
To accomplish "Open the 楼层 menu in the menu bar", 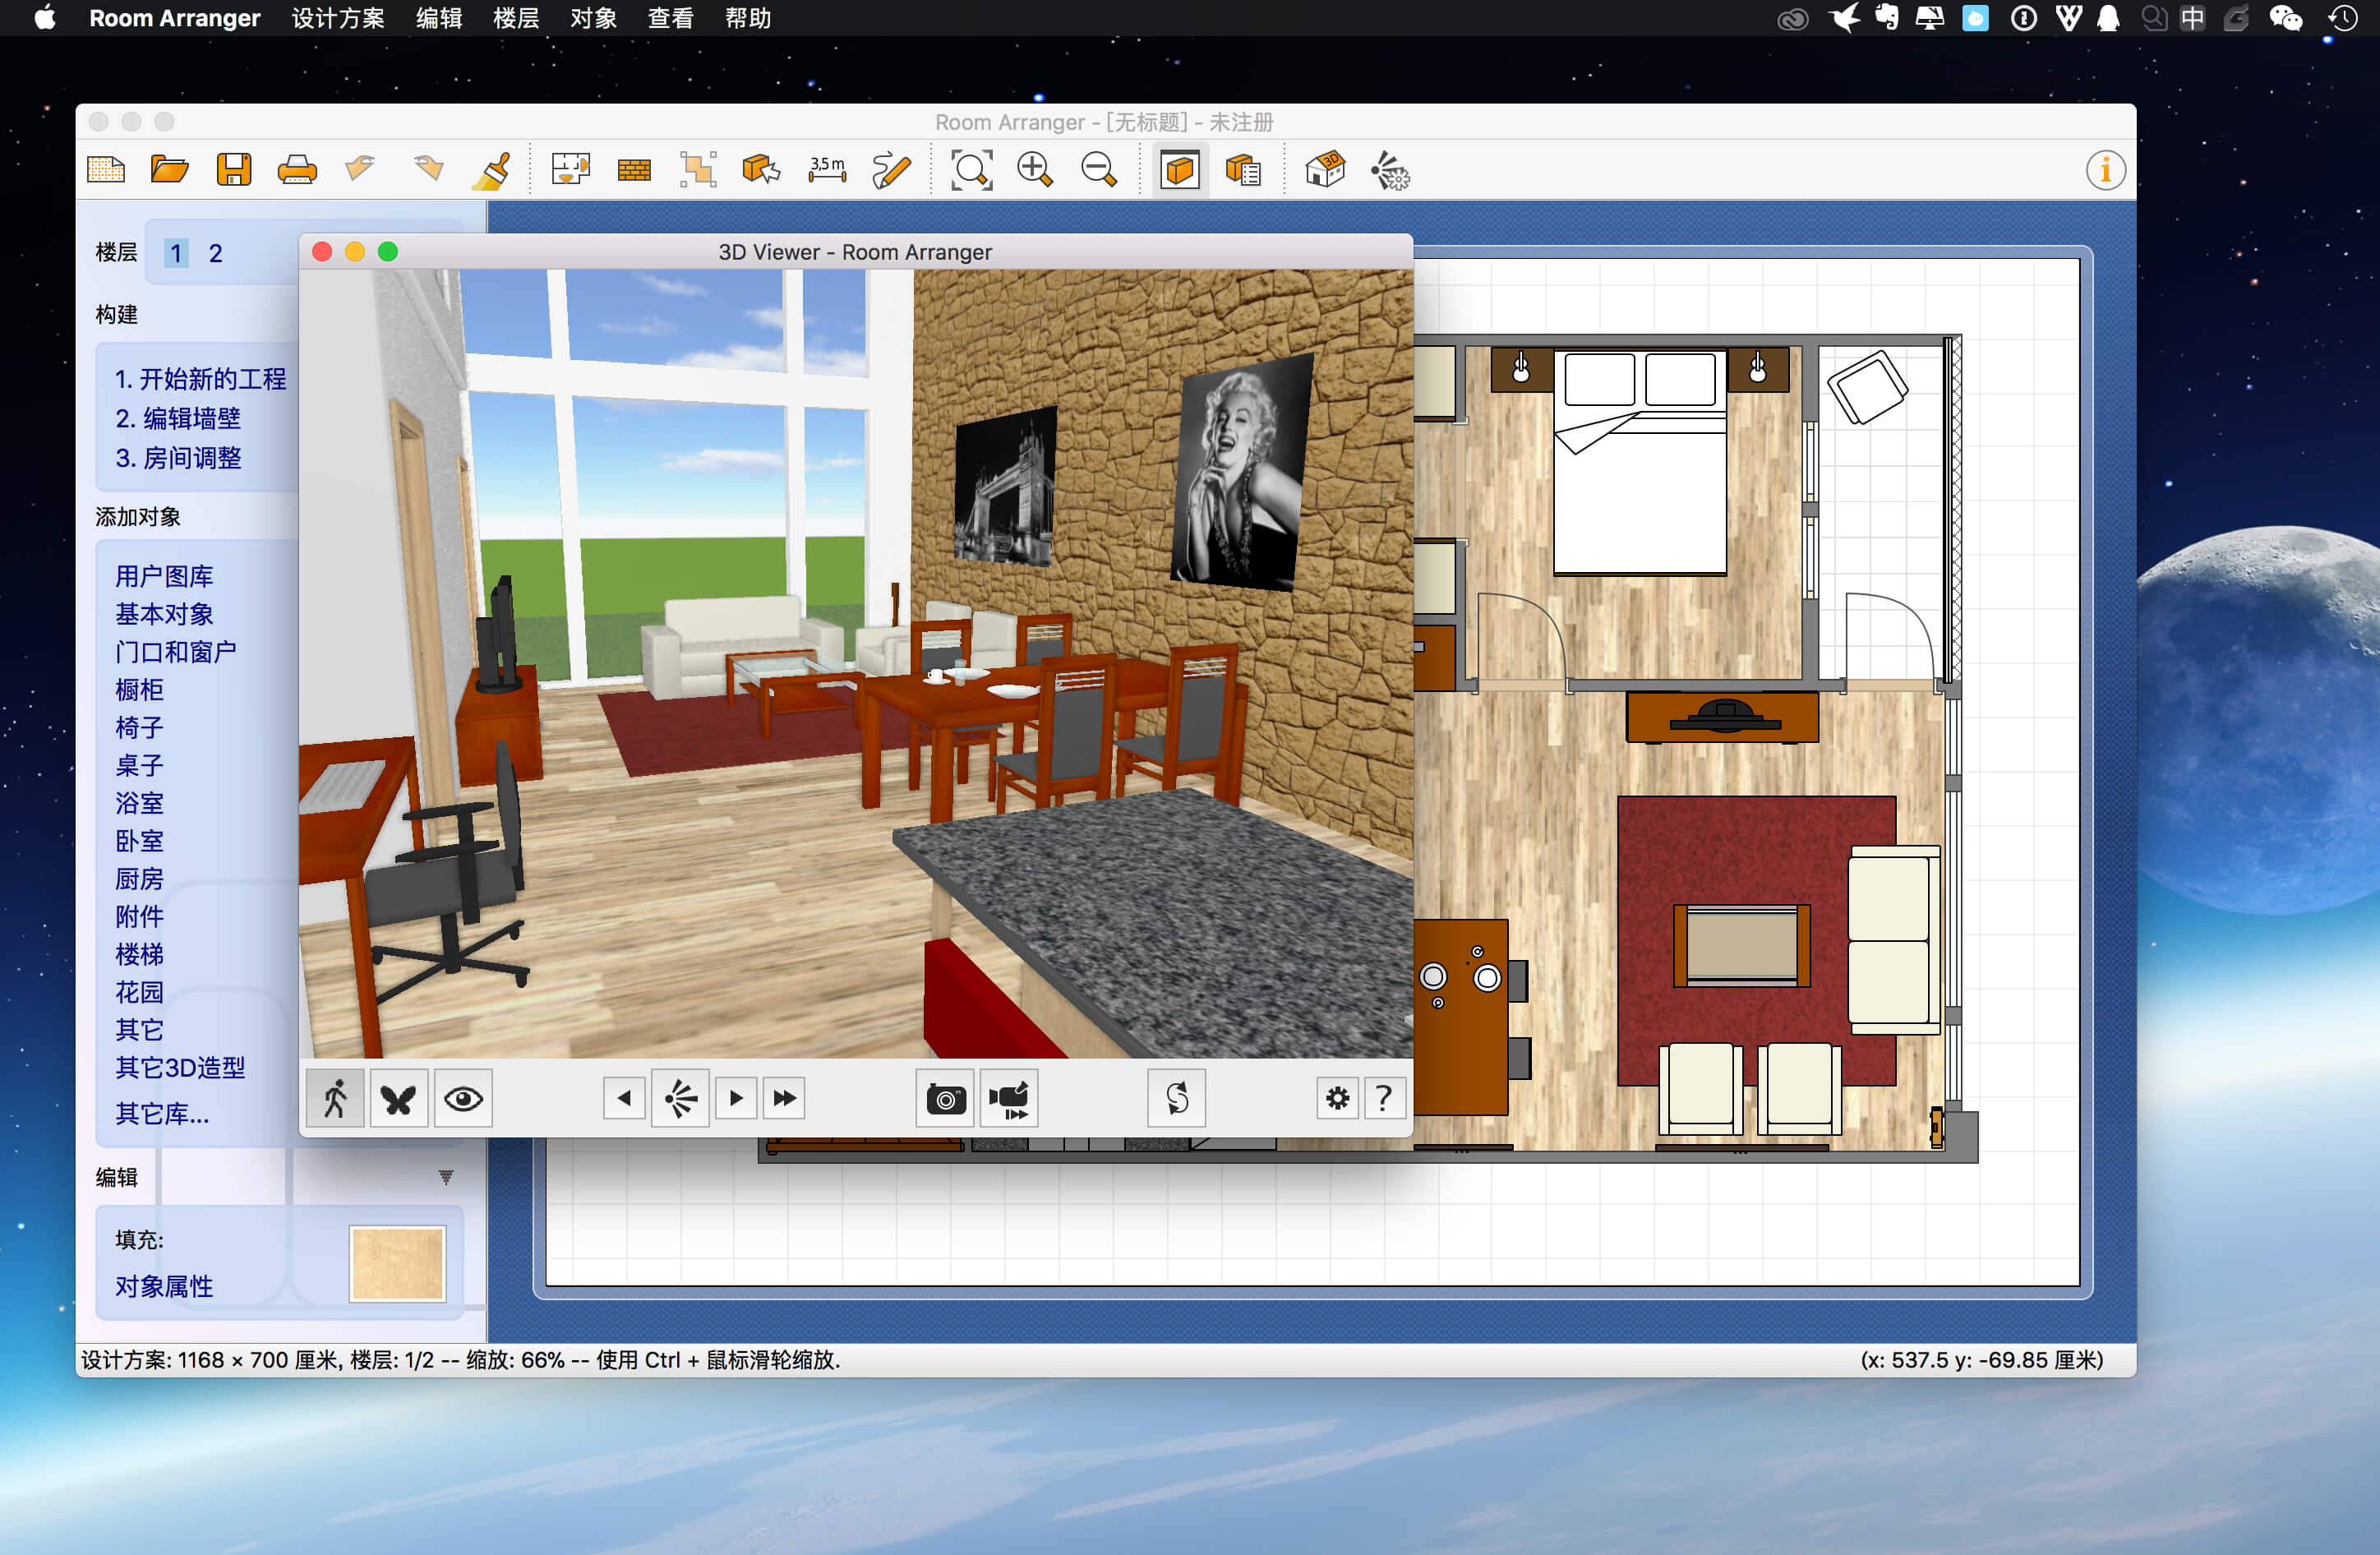I will point(516,18).
